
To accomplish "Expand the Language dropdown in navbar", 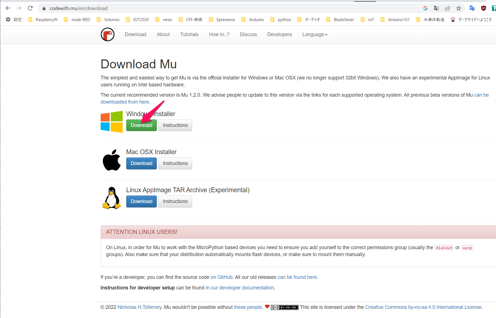I will pyautogui.click(x=315, y=34).
